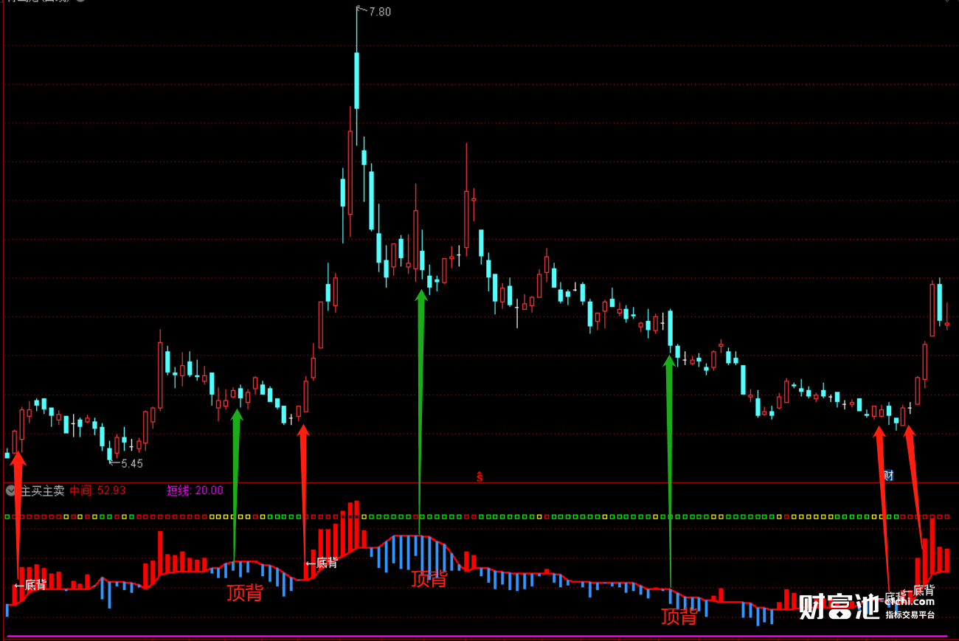The image size is (959, 641).
Task: Open the red $ marker on the time axis
Action: pos(479,477)
